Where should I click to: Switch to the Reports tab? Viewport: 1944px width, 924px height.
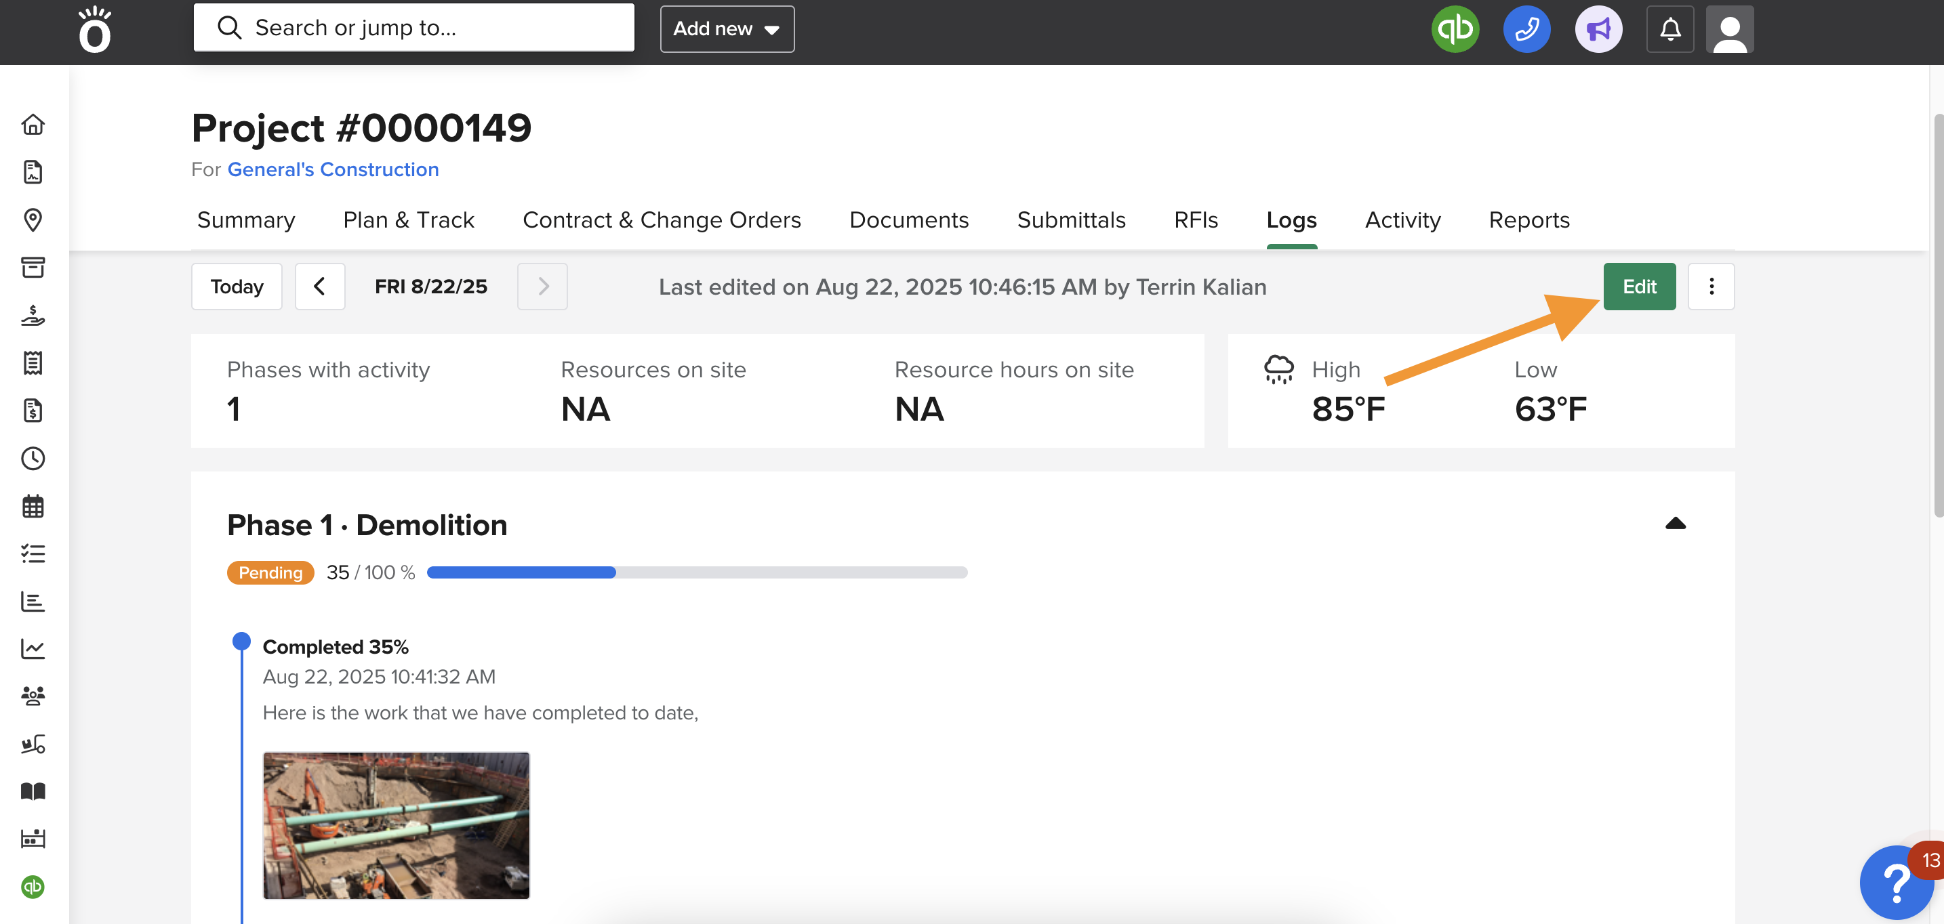tap(1529, 220)
